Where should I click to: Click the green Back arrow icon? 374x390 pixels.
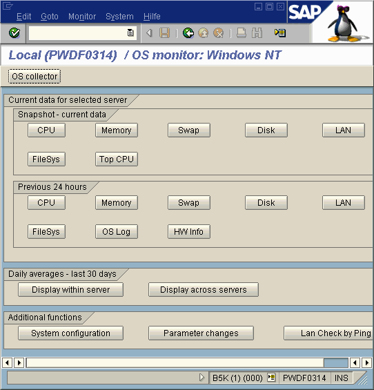188,33
